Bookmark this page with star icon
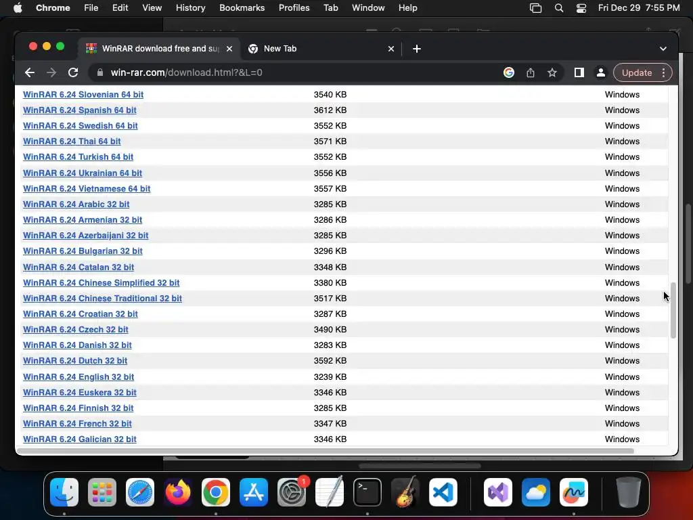 tap(552, 72)
